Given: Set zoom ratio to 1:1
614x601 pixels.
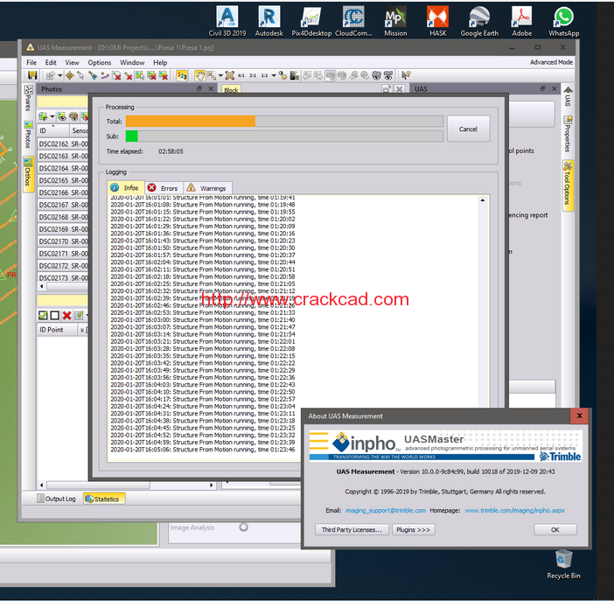Looking at the screenshot, I should tap(265, 75).
